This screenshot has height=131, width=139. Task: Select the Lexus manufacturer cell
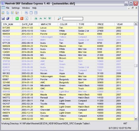(x=43, y=28)
